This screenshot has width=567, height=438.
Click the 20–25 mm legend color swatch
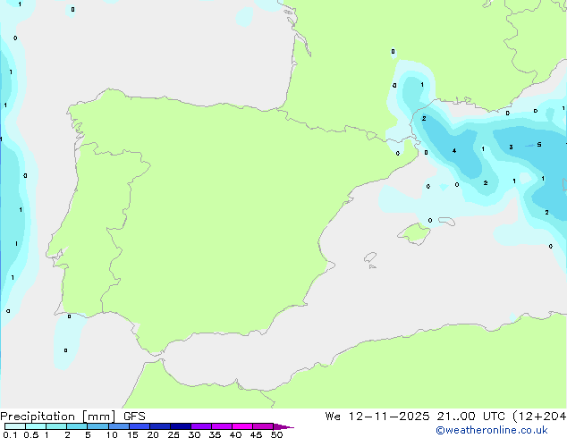[160, 426]
